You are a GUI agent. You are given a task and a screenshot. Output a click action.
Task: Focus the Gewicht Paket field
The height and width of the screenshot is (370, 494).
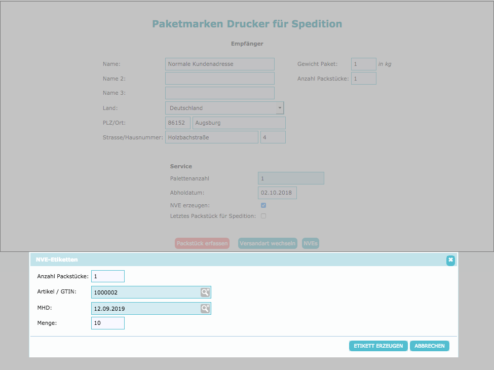click(x=363, y=64)
